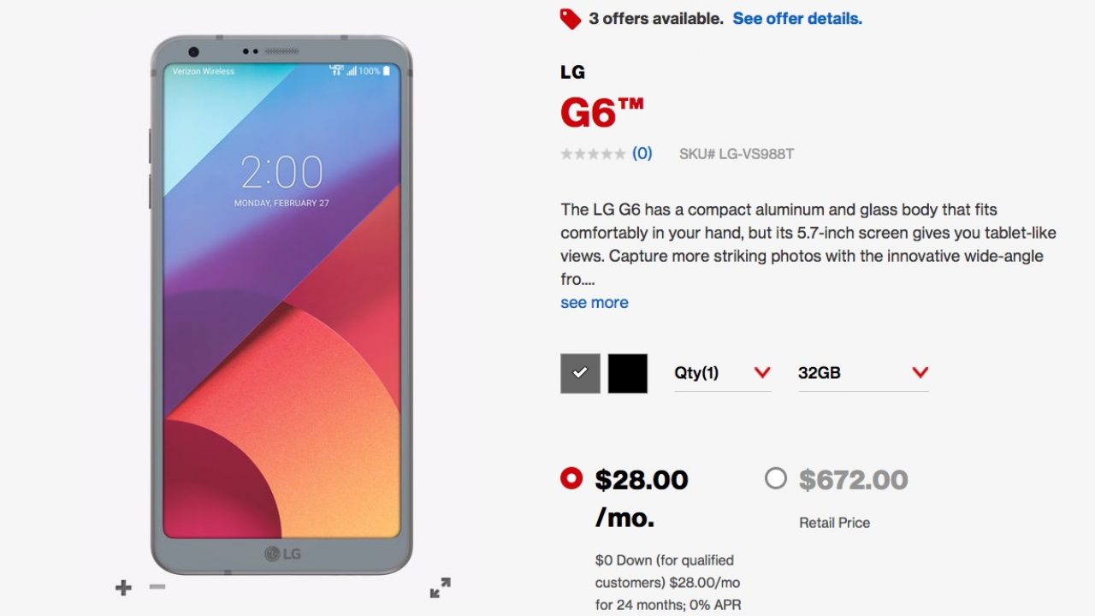The width and height of the screenshot is (1095, 616).
Task: Open the Qty(1) dropdown
Action: (x=723, y=373)
